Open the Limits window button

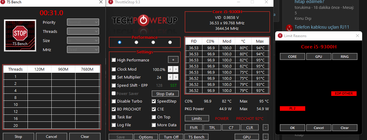click(x=197, y=118)
